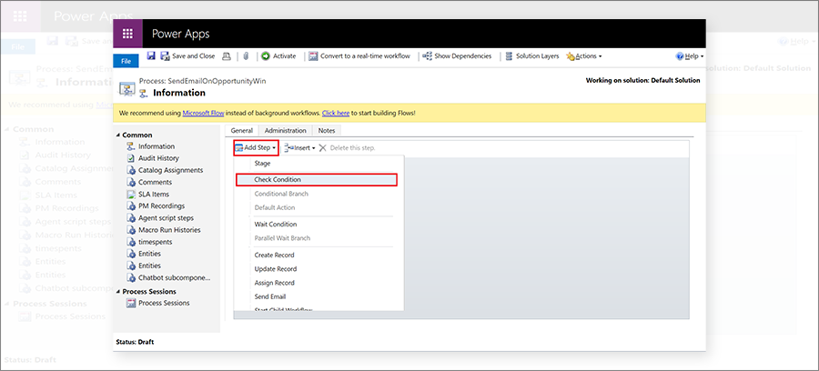
Task: Click Process: SendEmailOnOpportunityWin text
Action: 203,82
